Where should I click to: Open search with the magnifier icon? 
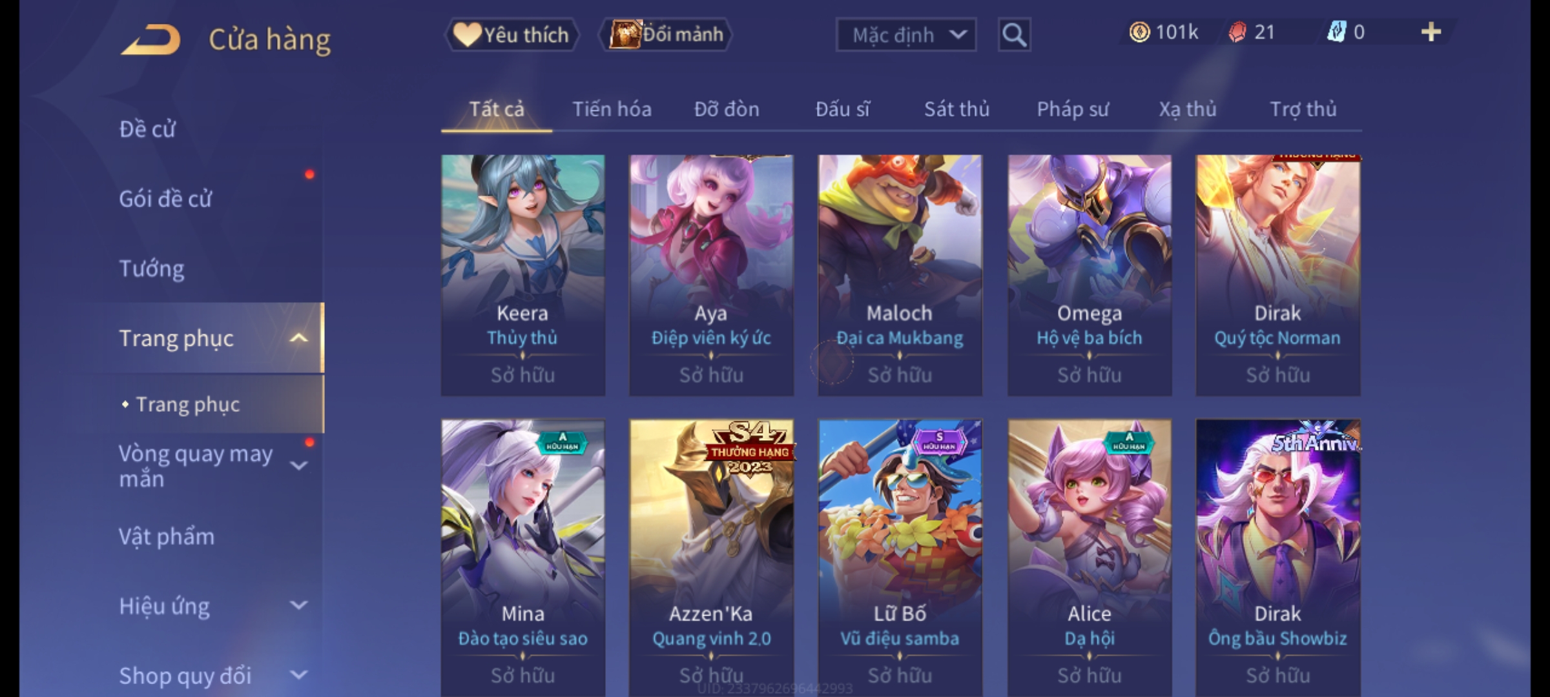(x=1014, y=35)
